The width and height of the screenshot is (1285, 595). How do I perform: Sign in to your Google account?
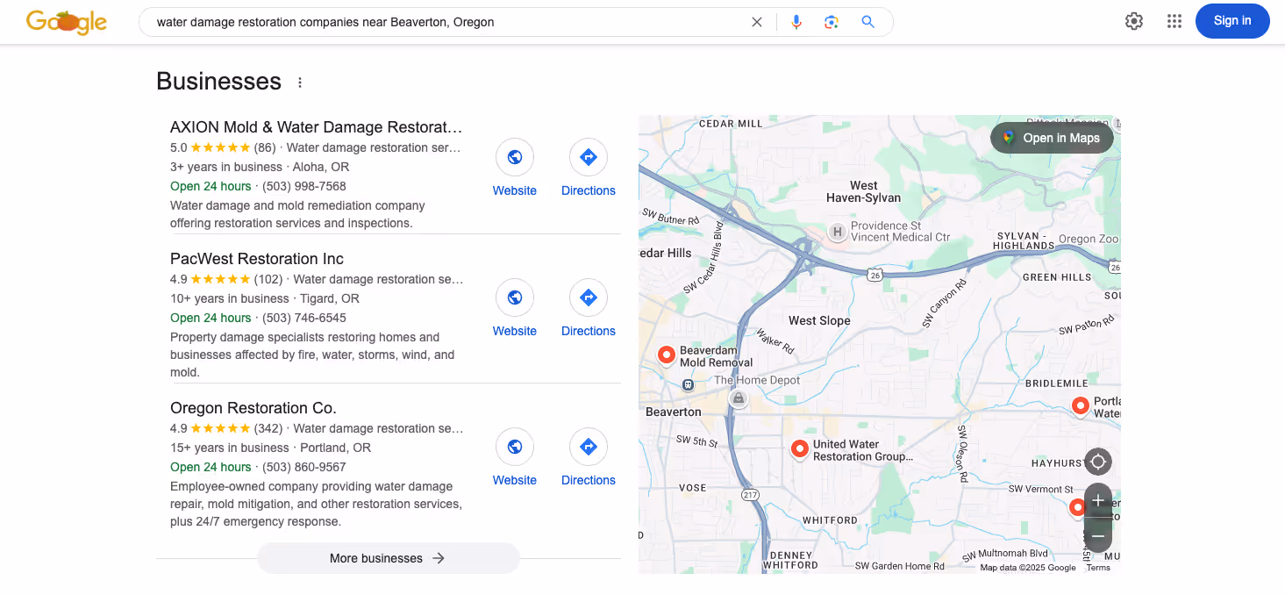pyautogui.click(x=1231, y=20)
